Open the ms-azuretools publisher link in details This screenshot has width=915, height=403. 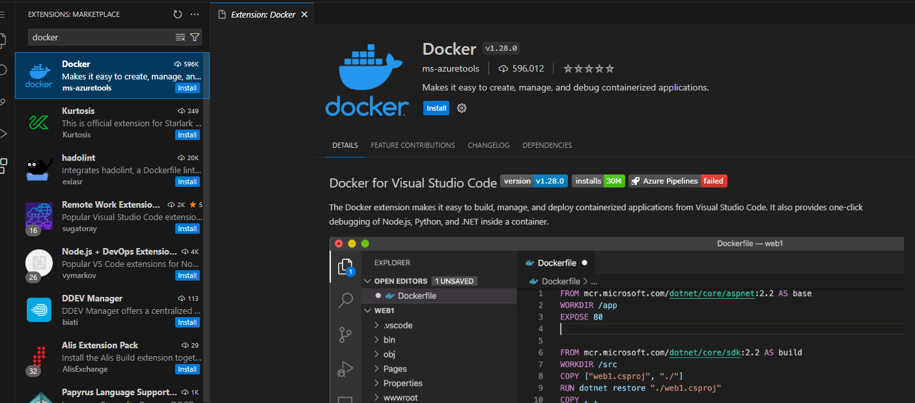pyautogui.click(x=451, y=68)
